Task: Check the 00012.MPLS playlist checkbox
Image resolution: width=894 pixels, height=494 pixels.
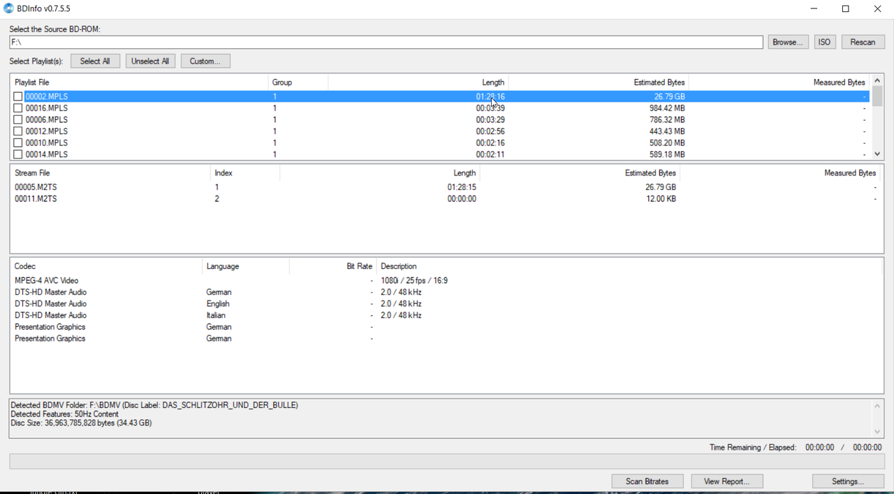Action: (18, 131)
